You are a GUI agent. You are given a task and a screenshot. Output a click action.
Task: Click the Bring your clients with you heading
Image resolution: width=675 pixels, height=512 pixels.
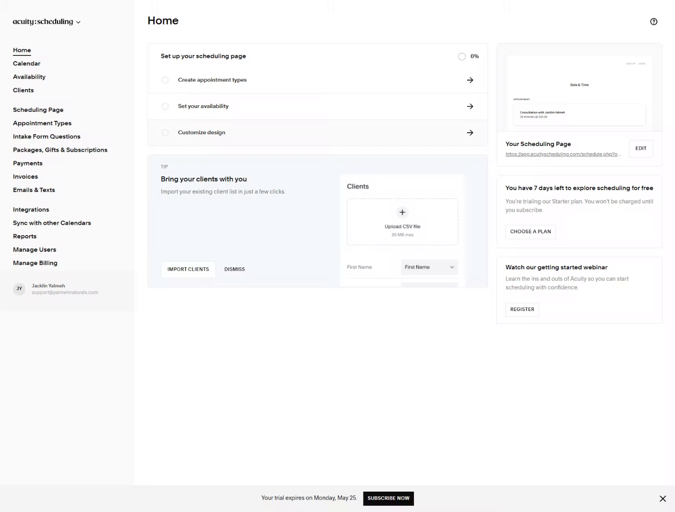[x=204, y=179]
